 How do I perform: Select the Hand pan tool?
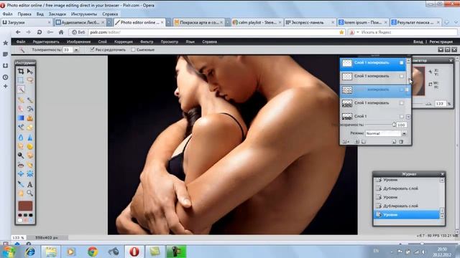(x=21, y=193)
